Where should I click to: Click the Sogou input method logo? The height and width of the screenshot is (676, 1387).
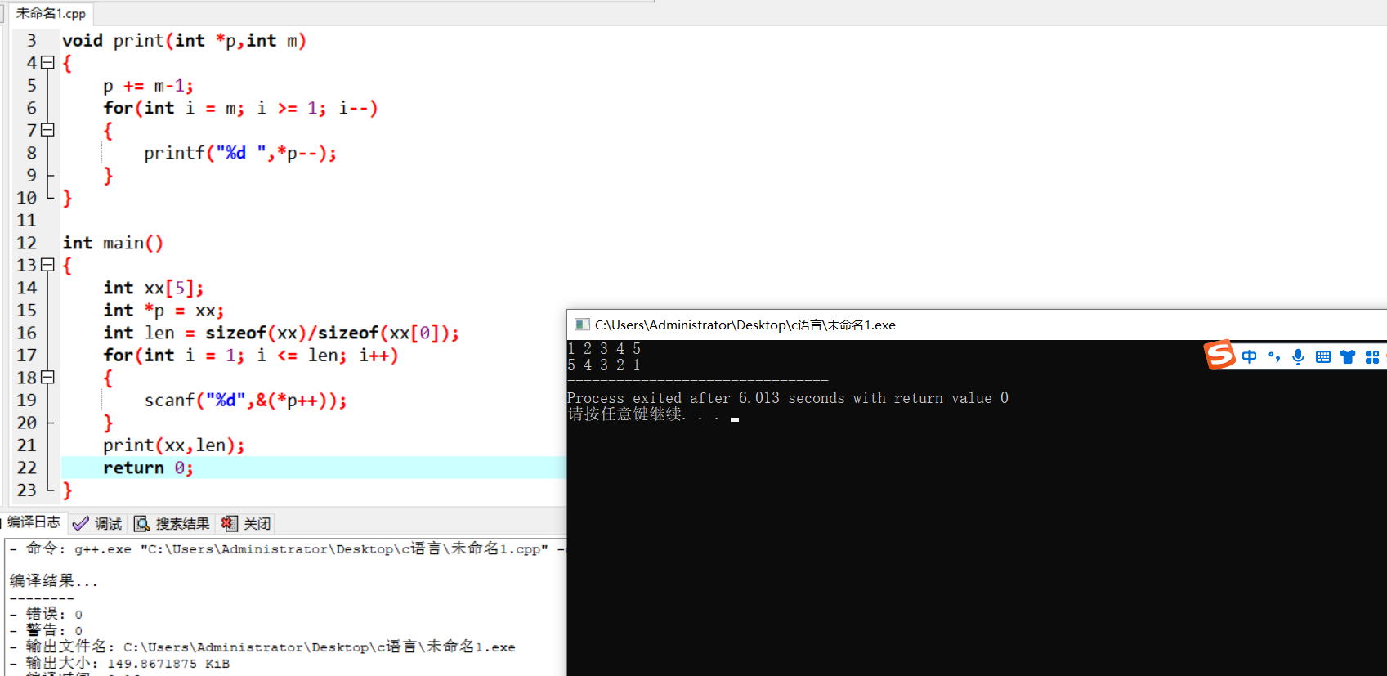point(1219,355)
